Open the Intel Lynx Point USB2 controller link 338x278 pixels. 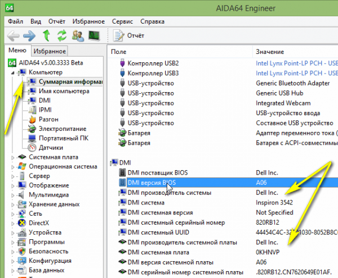coord(297,63)
